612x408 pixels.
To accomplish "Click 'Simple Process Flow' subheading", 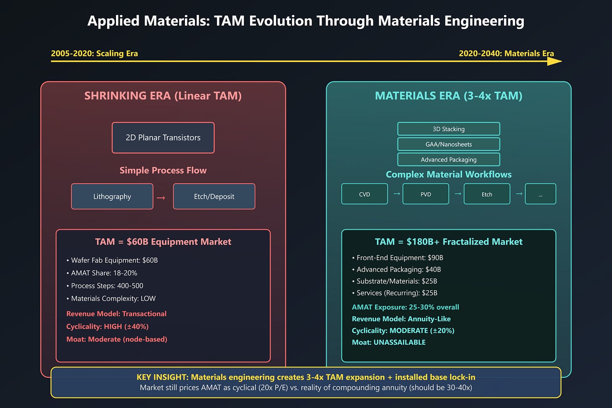I will (163, 170).
